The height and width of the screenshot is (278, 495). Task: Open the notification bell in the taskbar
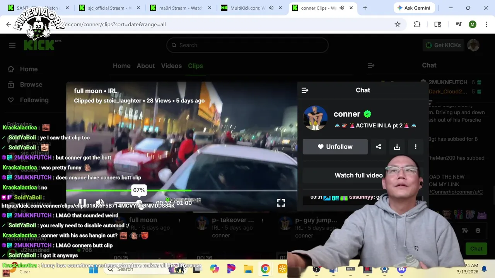[484, 269]
